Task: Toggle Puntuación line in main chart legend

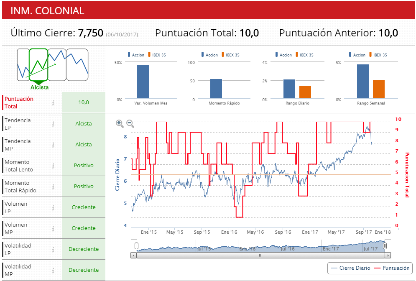Action: (391, 268)
